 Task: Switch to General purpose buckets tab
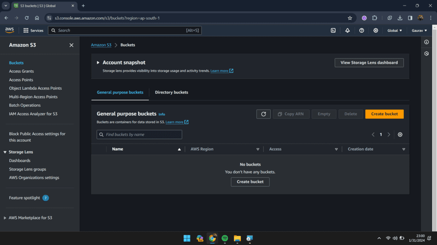click(120, 92)
